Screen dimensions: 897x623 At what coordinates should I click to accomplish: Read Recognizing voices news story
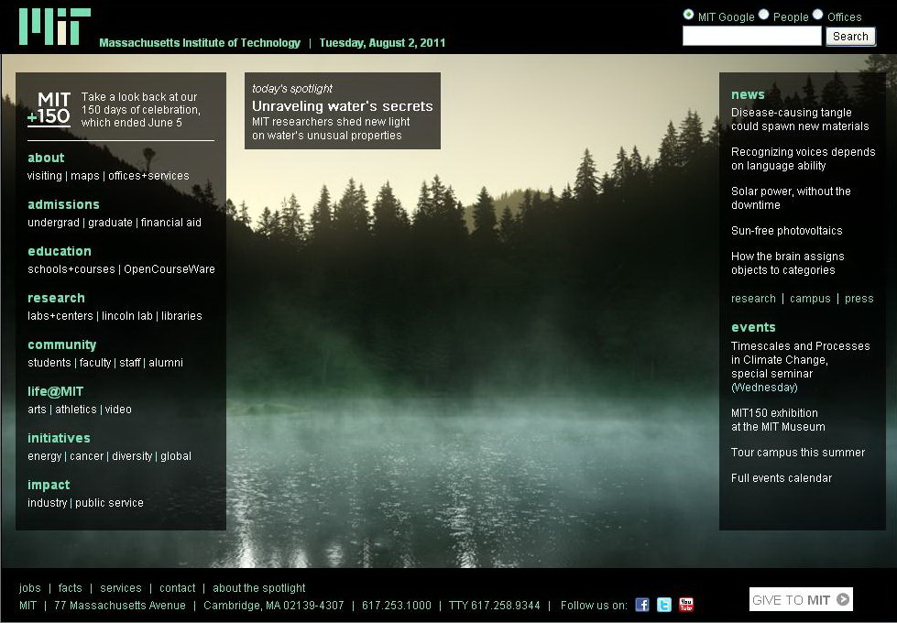[804, 159]
